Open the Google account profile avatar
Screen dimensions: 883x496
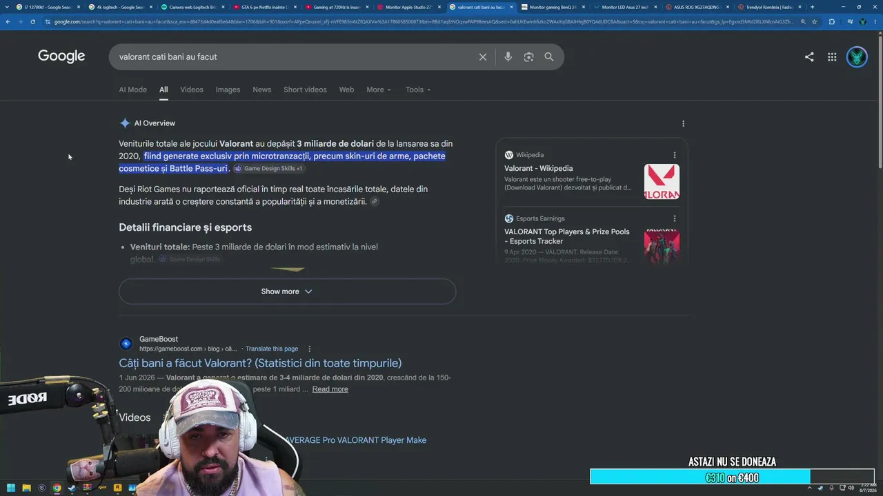coord(857,57)
